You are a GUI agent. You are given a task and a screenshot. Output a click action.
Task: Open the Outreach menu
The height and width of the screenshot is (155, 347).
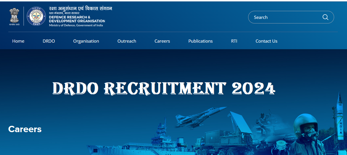pyautogui.click(x=127, y=41)
